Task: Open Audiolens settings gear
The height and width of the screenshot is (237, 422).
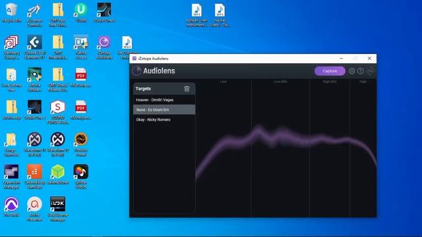Action: (x=351, y=71)
